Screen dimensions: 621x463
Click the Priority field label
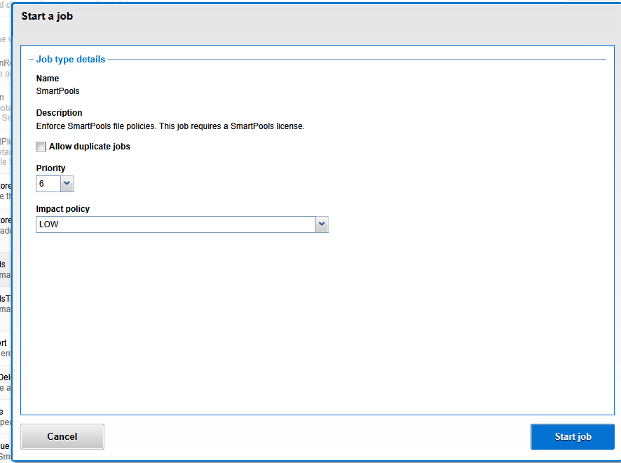(x=51, y=168)
